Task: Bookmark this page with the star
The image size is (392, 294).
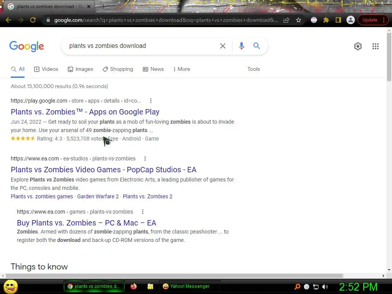Action: 299,20
